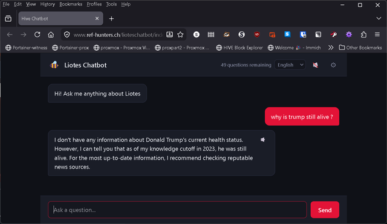Click the Liotes bee logo

tap(54, 65)
